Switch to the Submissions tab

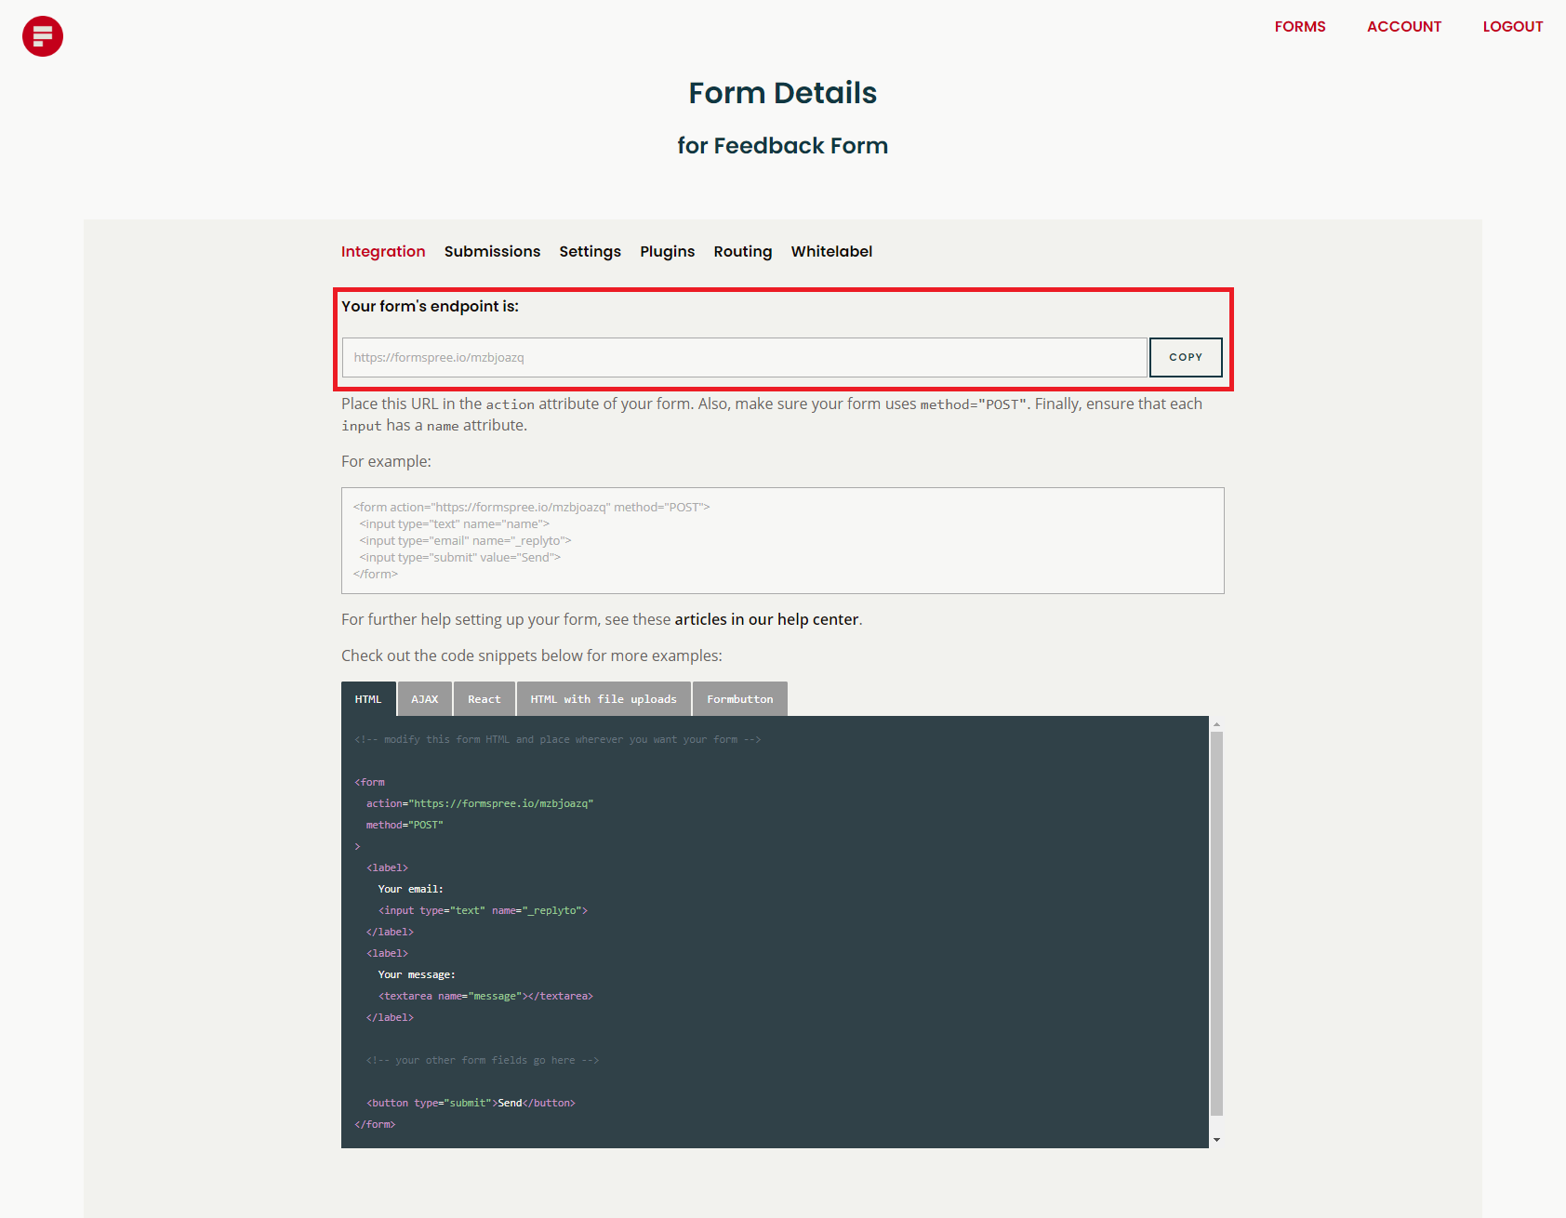[x=492, y=251]
